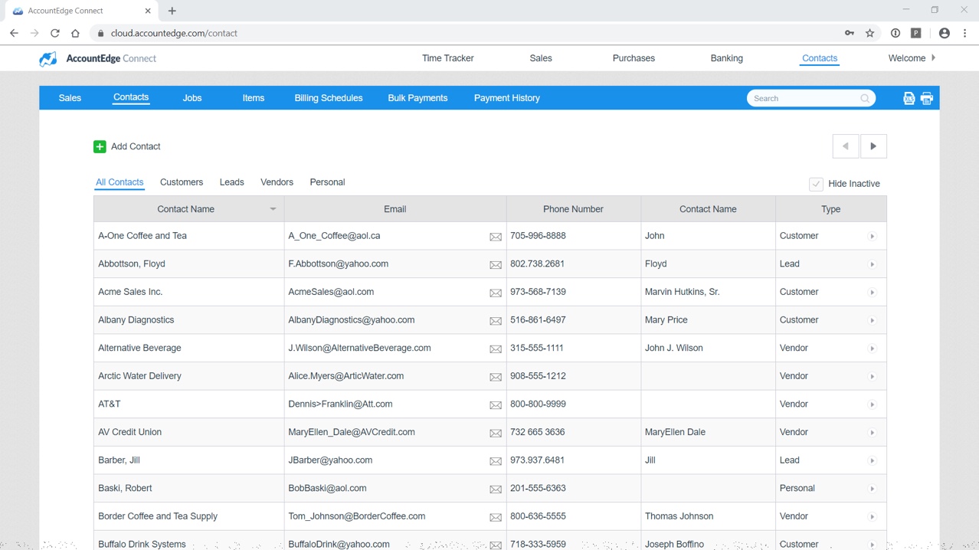979x550 pixels.
Task: Click the Type column header
Action: pos(831,209)
